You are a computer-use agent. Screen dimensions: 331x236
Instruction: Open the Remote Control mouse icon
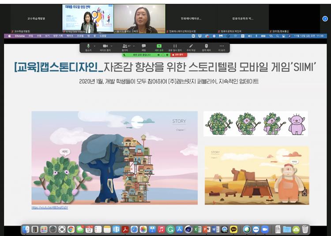click(206, 46)
